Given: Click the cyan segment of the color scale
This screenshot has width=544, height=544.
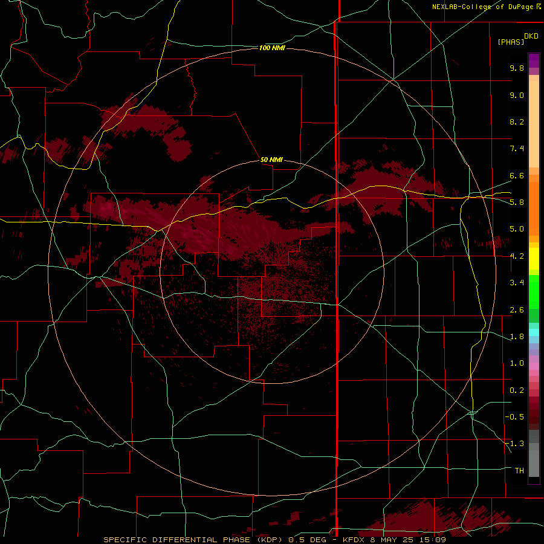Looking at the screenshot, I should 534,332.
